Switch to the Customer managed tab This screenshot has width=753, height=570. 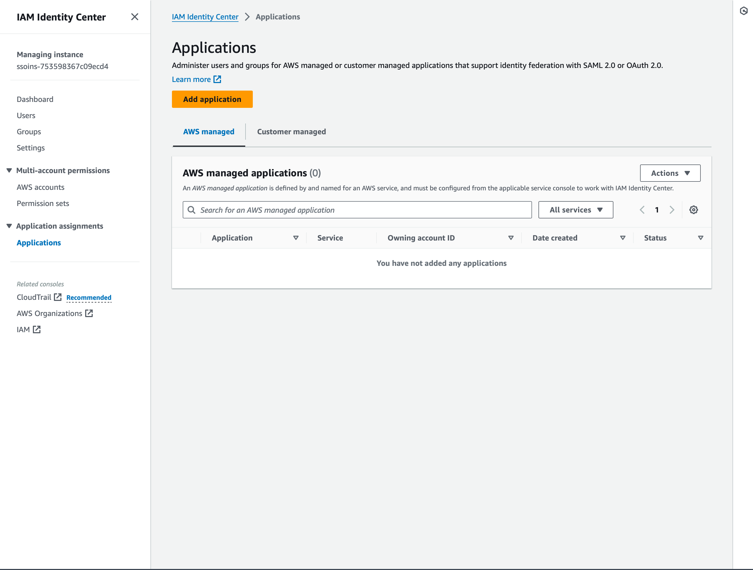click(291, 132)
